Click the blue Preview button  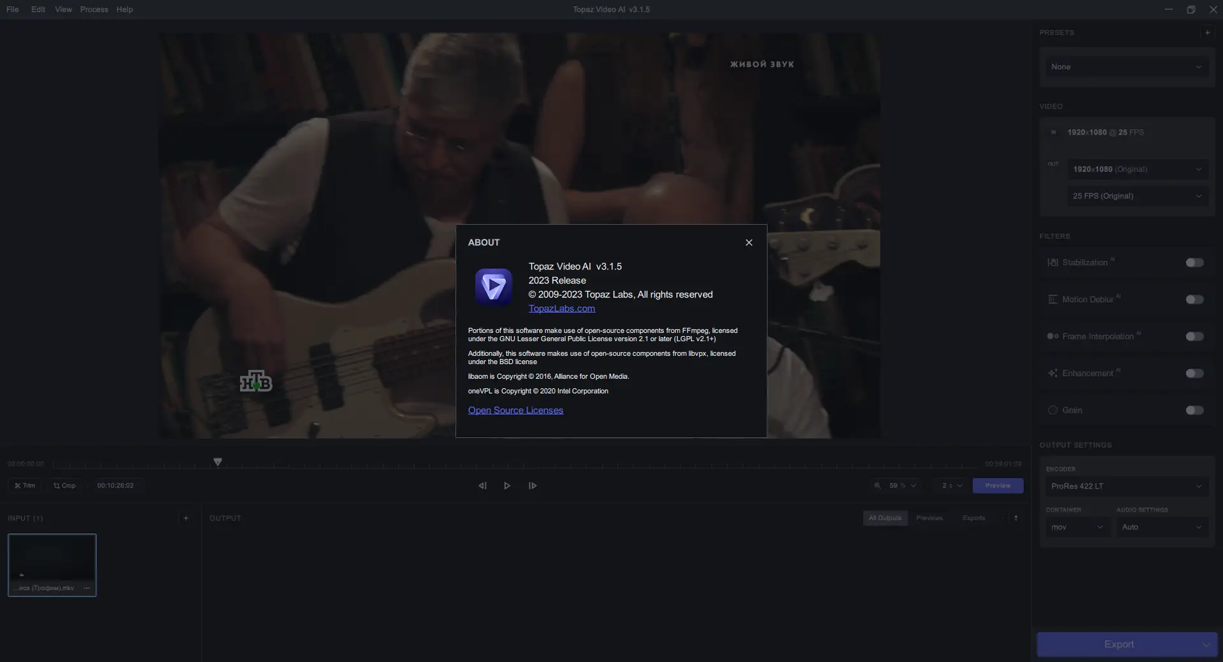tap(998, 486)
